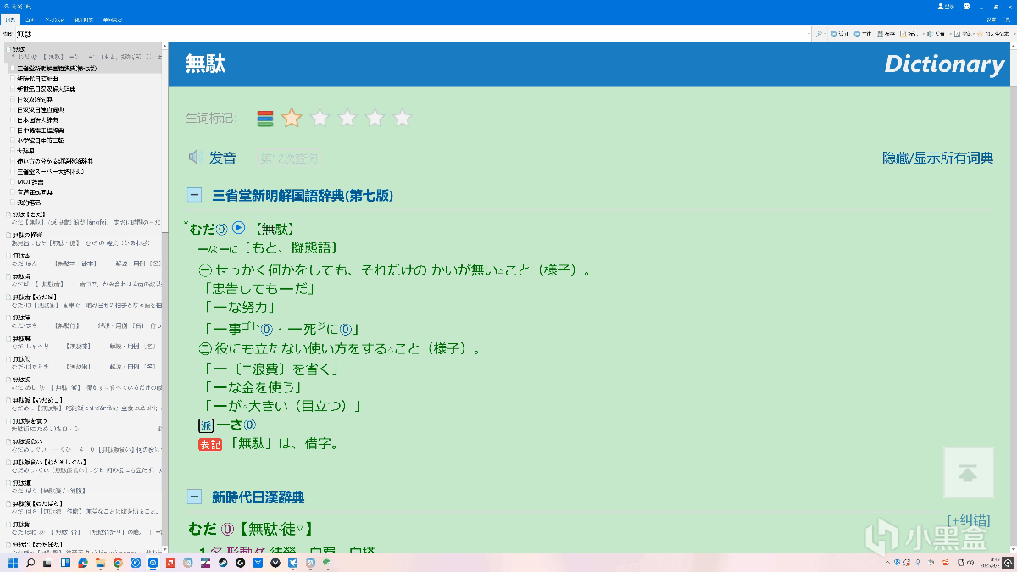Play audio with the circled play icon after むだ
The image size is (1017, 572).
click(x=238, y=227)
